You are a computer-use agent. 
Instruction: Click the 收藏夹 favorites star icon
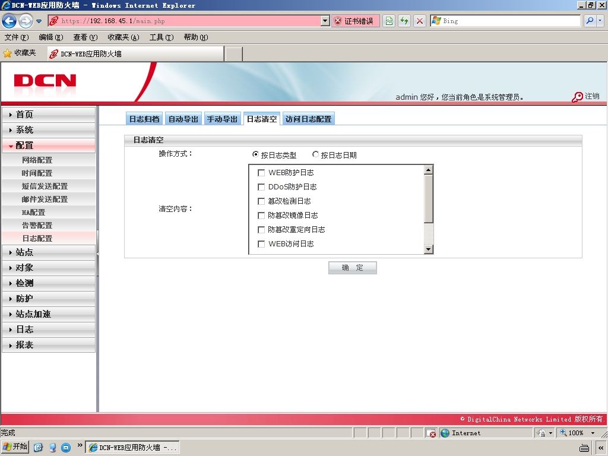(x=7, y=53)
